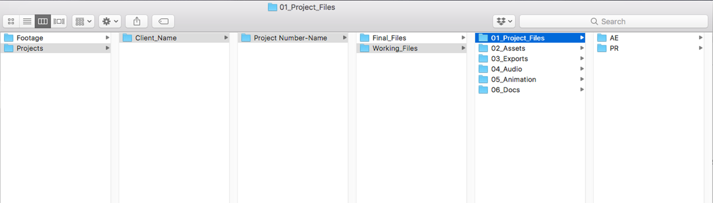Open the AE folder

pos(649,38)
